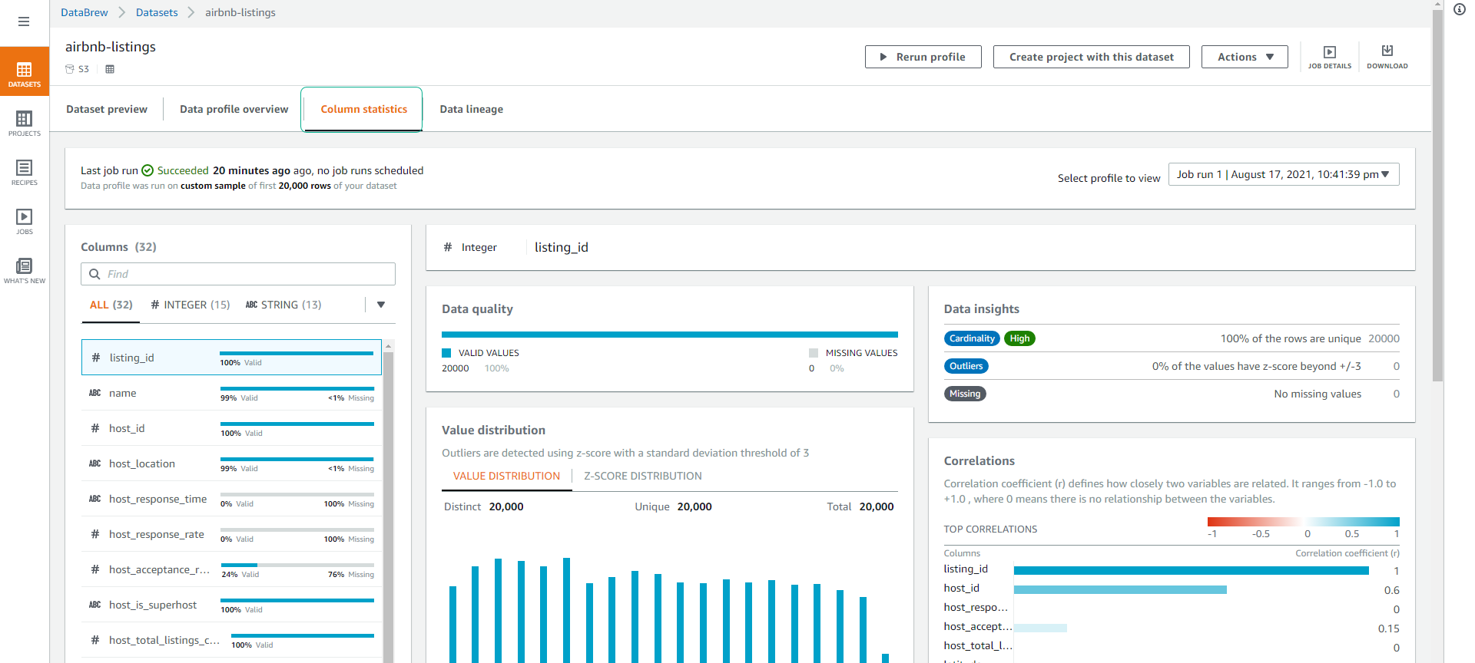Open What's New in sidebar
Image resolution: width=1475 pixels, height=663 pixels.
coord(25,270)
